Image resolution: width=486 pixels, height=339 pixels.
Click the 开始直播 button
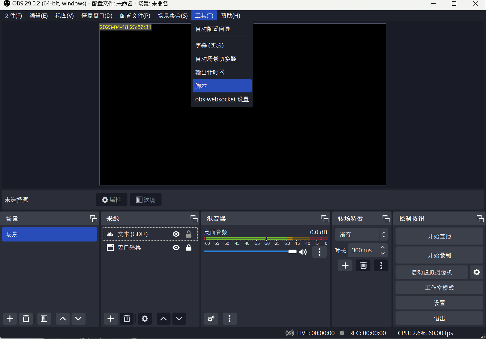click(x=439, y=236)
